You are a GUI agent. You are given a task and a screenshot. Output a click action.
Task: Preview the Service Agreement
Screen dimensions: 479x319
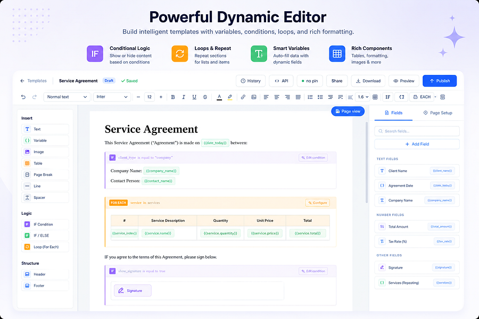pyautogui.click(x=403, y=81)
